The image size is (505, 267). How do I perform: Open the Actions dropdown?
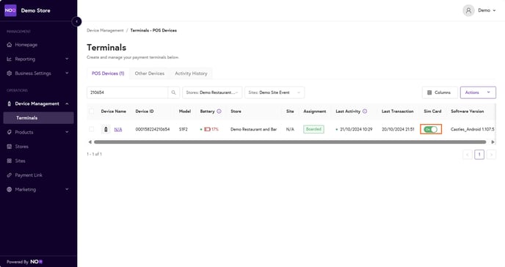478,92
